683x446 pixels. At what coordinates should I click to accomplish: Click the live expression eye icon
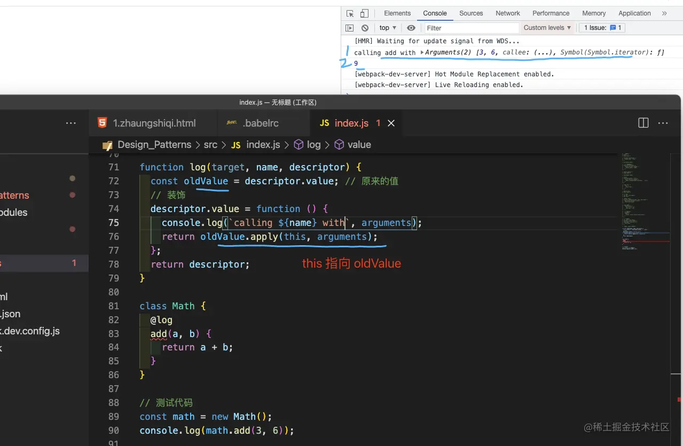point(411,28)
